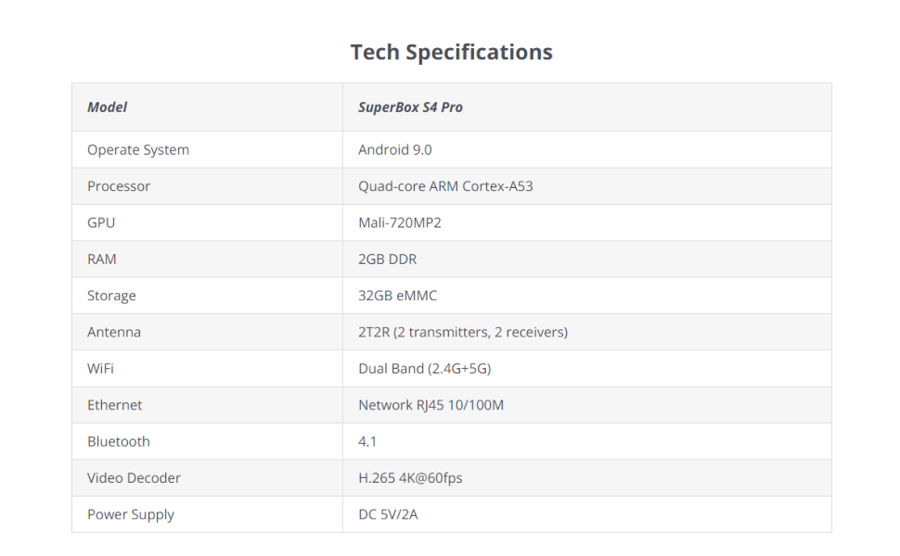Click the Ethernet row label

click(115, 405)
